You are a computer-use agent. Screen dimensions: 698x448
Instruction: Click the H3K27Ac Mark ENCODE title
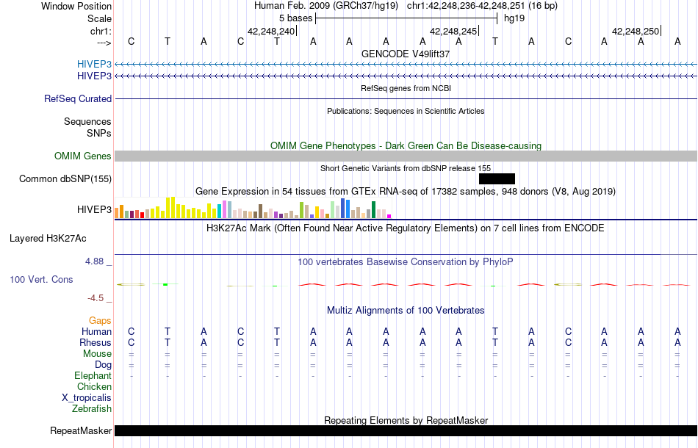tap(406, 228)
